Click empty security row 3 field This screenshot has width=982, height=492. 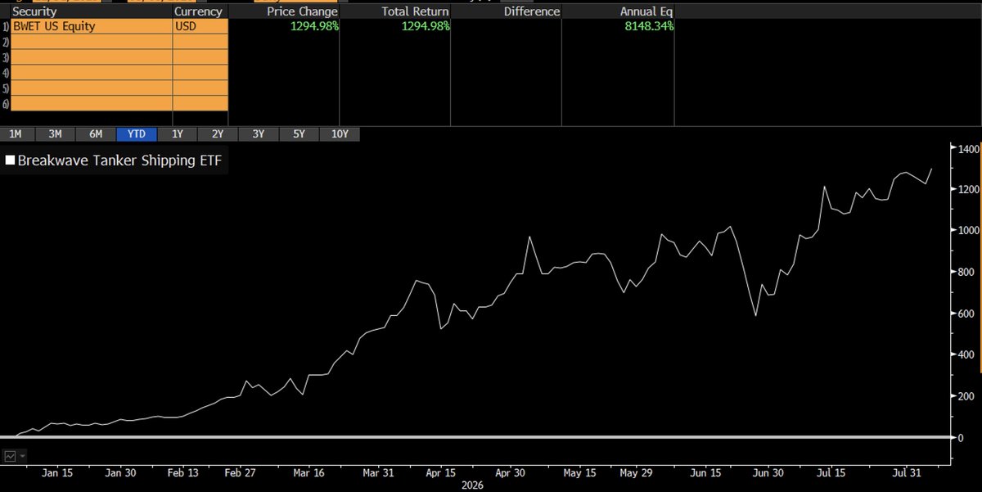coord(91,57)
